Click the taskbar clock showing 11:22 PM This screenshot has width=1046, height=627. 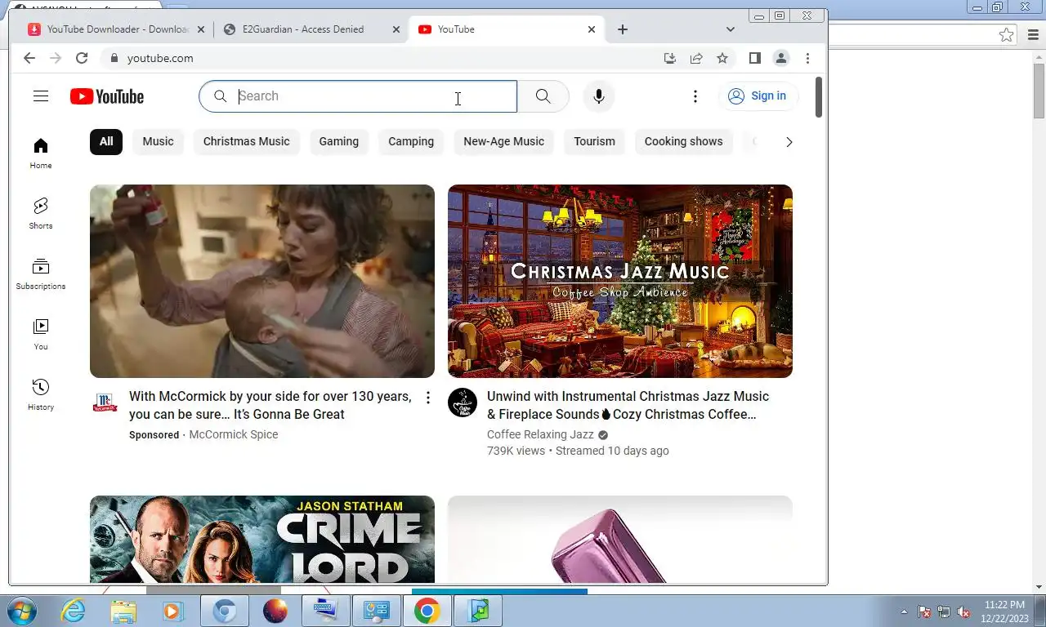click(1004, 611)
